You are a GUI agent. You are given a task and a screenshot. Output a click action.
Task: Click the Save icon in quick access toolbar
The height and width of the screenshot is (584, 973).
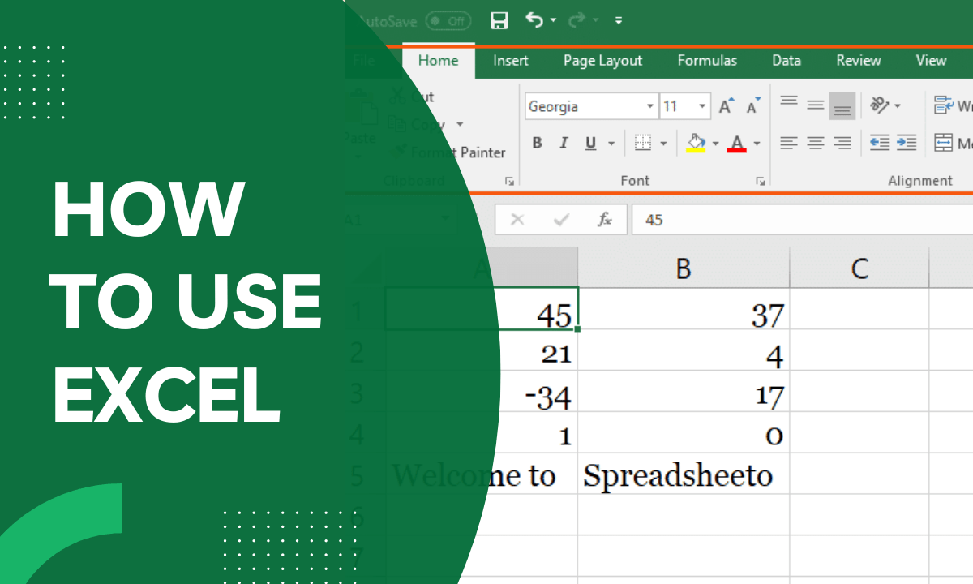coord(499,20)
